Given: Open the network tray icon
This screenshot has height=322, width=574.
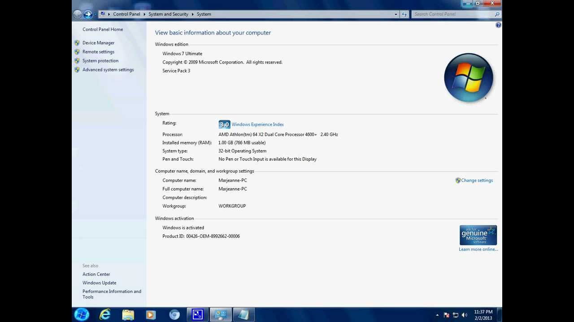Looking at the screenshot, I should 456,315.
